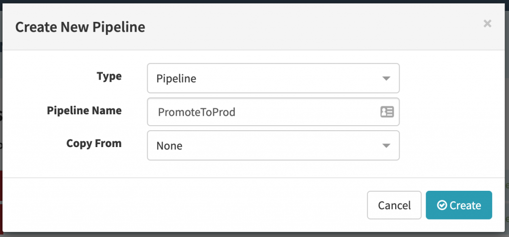This screenshot has width=509, height=237.
Task: Click the Type field label
Action: point(109,77)
